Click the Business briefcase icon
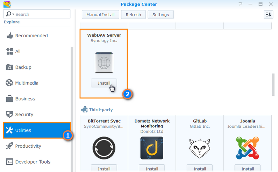The width and height of the screenshot is (278, 172). [x=9, y=99]
